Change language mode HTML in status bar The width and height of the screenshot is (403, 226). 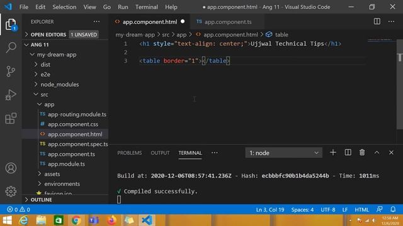361,210
